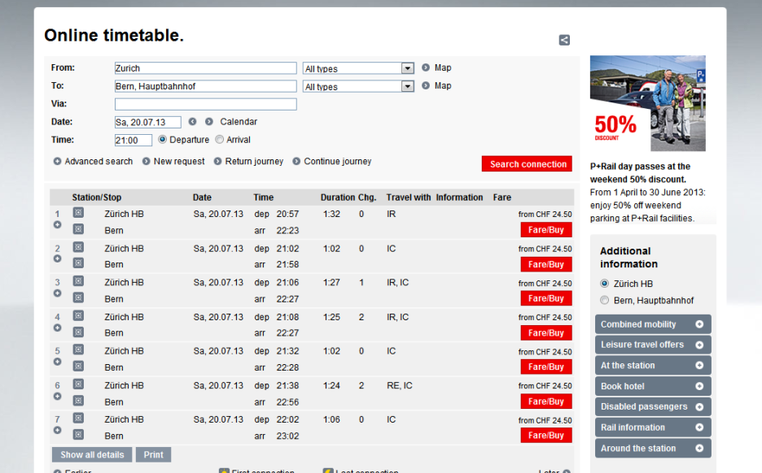Click the Search connection button
This screenshot has width=762, height=473.
point(527,164)
